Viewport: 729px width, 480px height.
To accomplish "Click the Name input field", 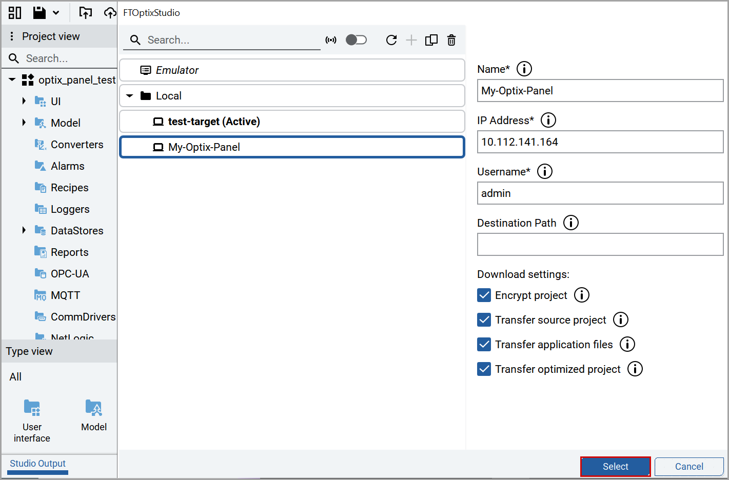I will click(600, 91).
